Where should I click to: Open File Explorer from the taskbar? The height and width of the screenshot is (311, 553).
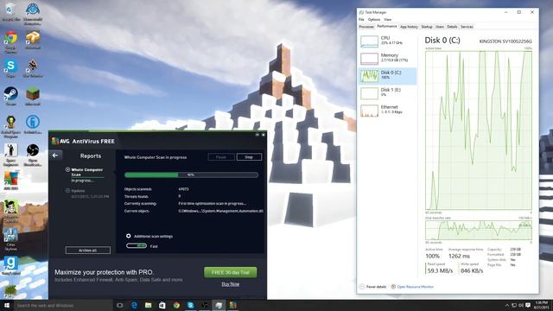pos(148,305)
